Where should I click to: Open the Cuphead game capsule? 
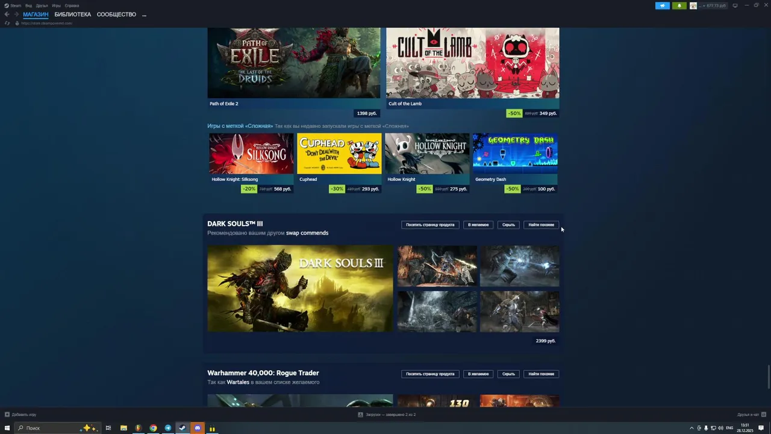[339, 154]
